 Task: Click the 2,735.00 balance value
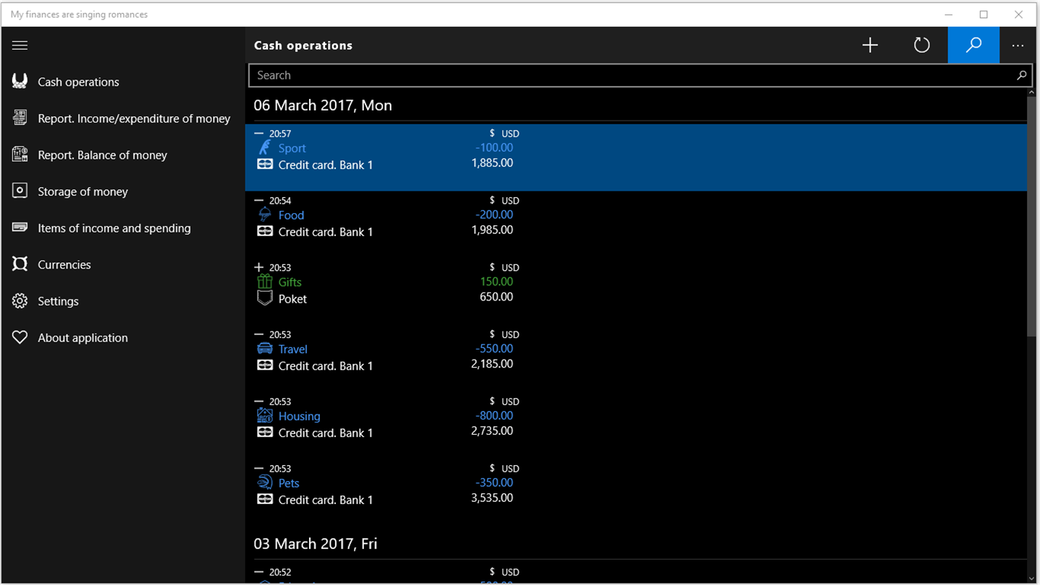tap(493, 430)
